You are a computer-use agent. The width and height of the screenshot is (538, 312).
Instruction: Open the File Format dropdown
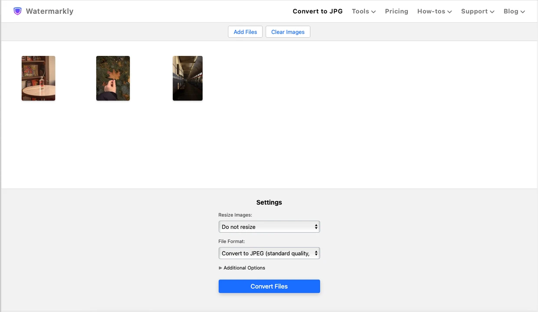[269, 253]
